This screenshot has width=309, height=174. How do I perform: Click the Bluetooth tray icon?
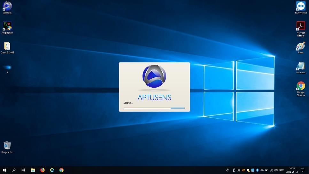(x=257, y=170)
